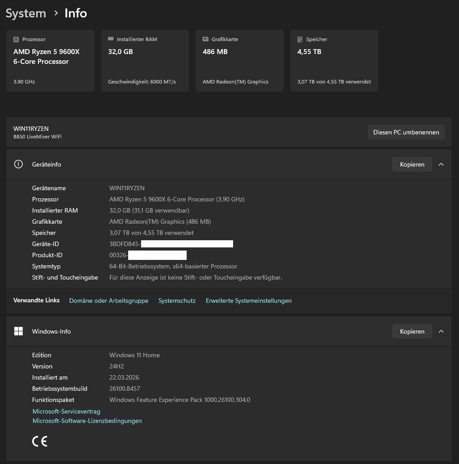Click '32,0 GB (31,1 GB verwendbar)' value

(149, 210)
